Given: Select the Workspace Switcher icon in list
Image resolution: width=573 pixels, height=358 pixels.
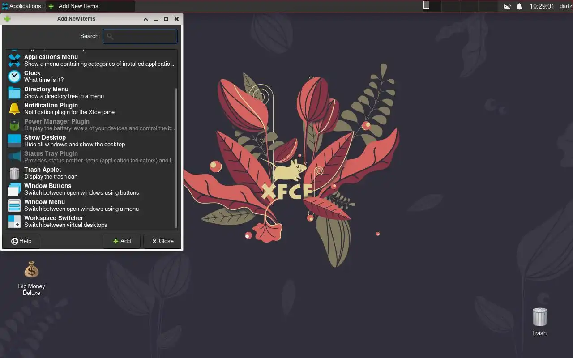Looking at the screenshot, I should (14, 222).
